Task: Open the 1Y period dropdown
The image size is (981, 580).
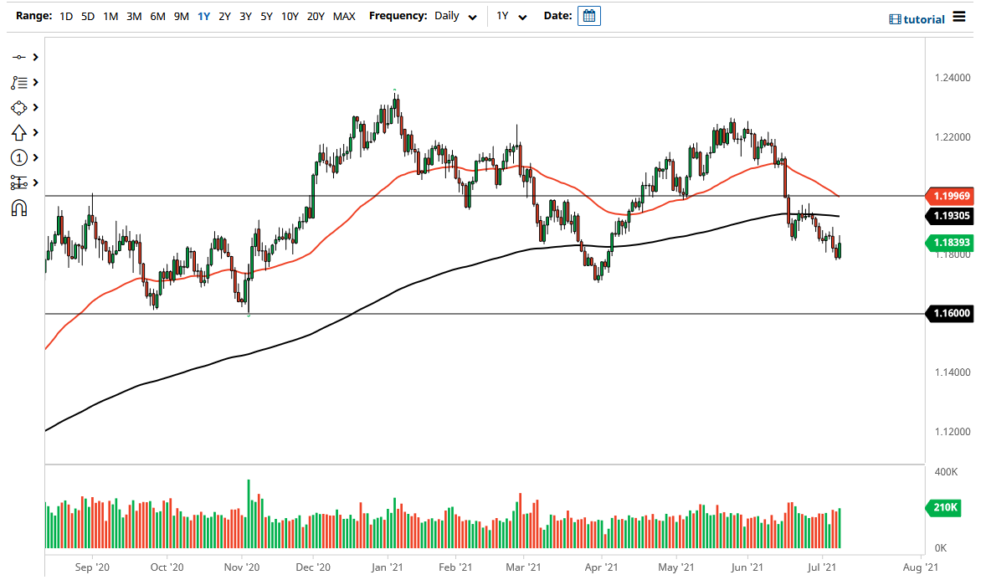Action: [x=512, y=15]
